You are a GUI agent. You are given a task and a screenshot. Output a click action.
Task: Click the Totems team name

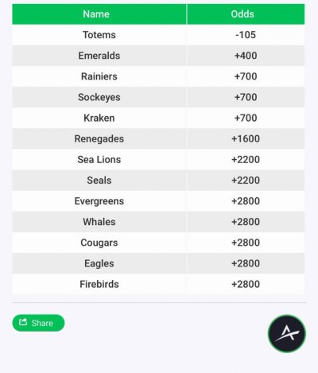pos(99,35)
